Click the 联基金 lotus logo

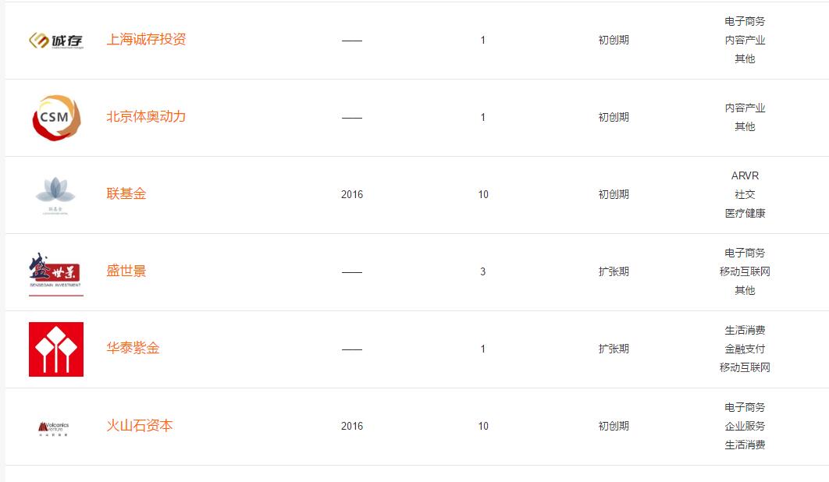tap(55, 195)
